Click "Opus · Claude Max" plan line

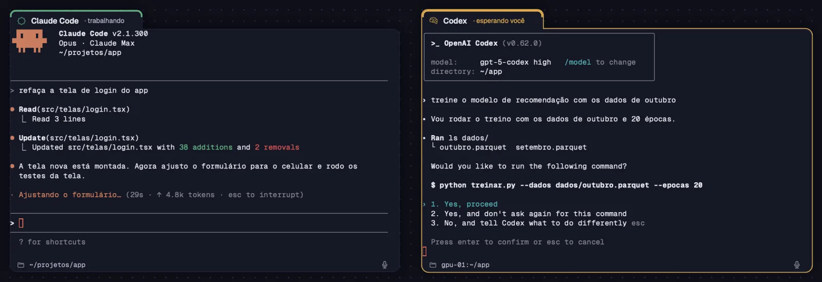97,43
